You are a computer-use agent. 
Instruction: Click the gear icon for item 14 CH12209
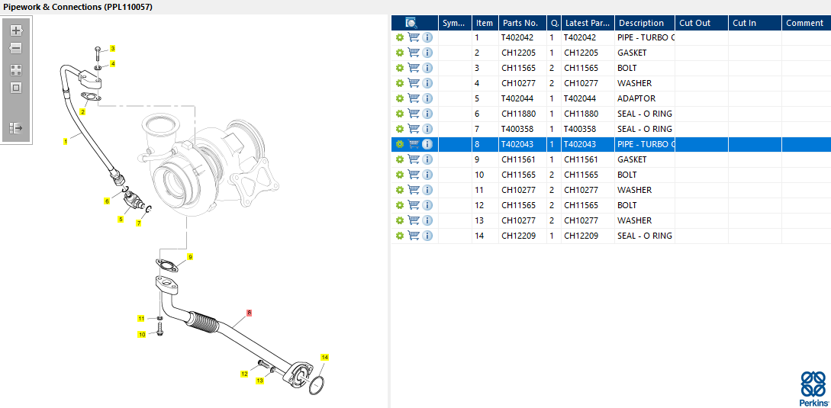pos(400,235)
